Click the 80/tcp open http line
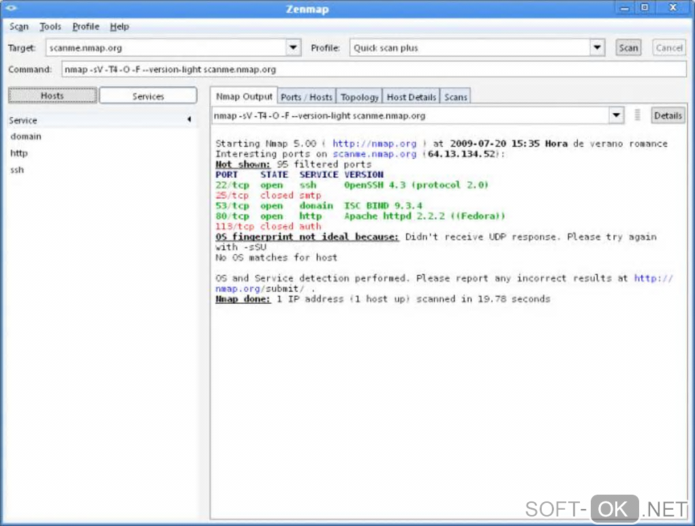The height and width of the screenshot is (526, 695). click(x=360, y=216)
